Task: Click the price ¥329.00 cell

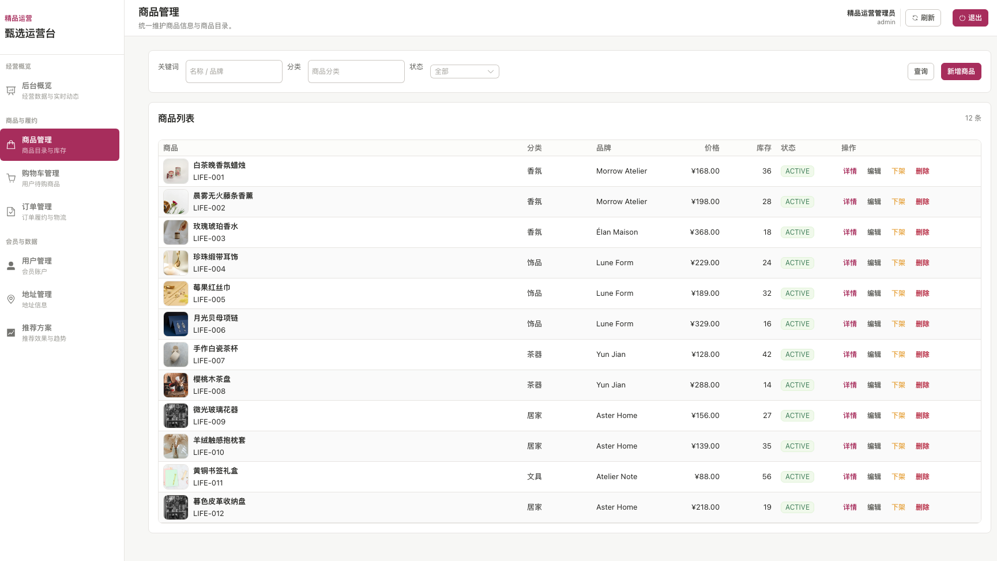Action: 705,324
